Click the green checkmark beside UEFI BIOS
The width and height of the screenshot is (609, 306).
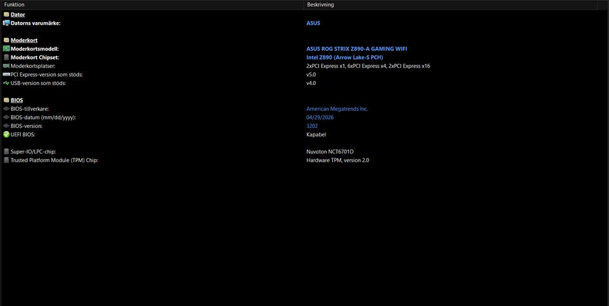click(x=6, y=134)
